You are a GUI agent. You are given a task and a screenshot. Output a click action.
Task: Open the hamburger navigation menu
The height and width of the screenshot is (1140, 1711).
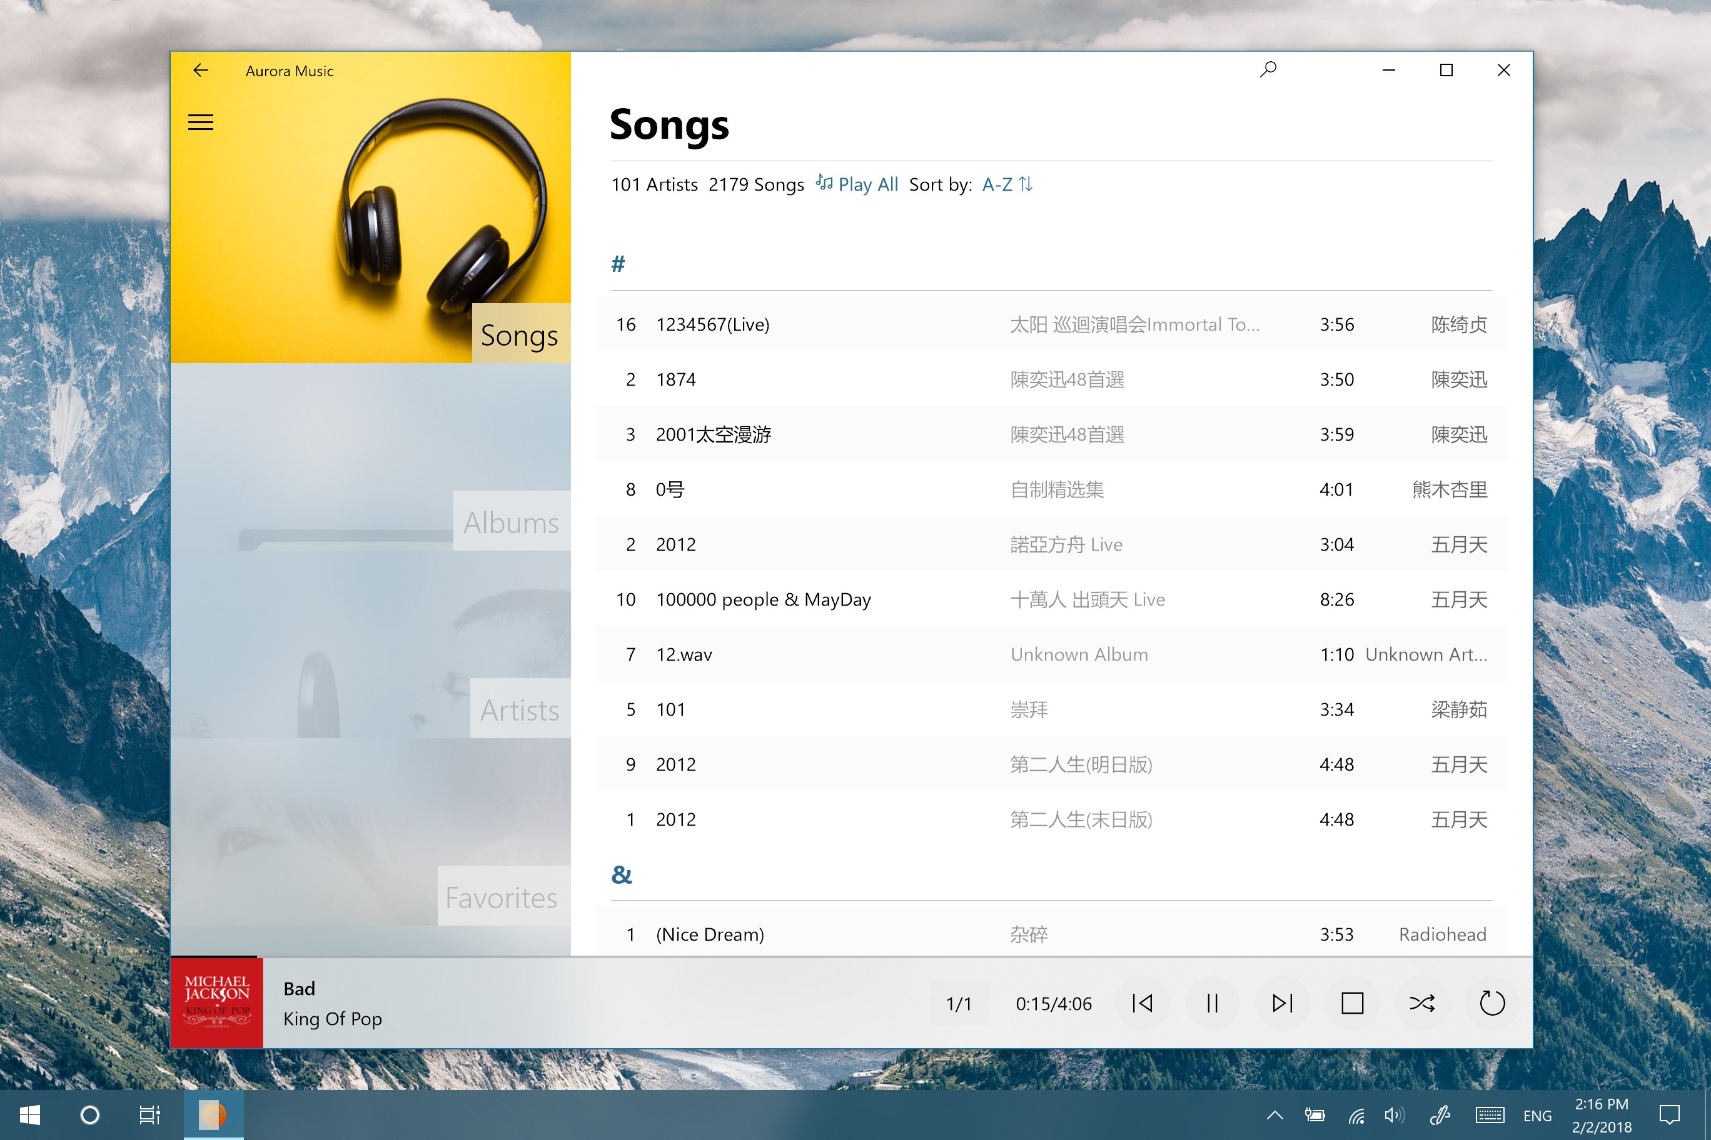pos(201,122)
